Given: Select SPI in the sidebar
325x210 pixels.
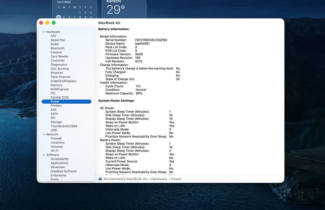Looking at the screenshot, I should pos(53,118).
